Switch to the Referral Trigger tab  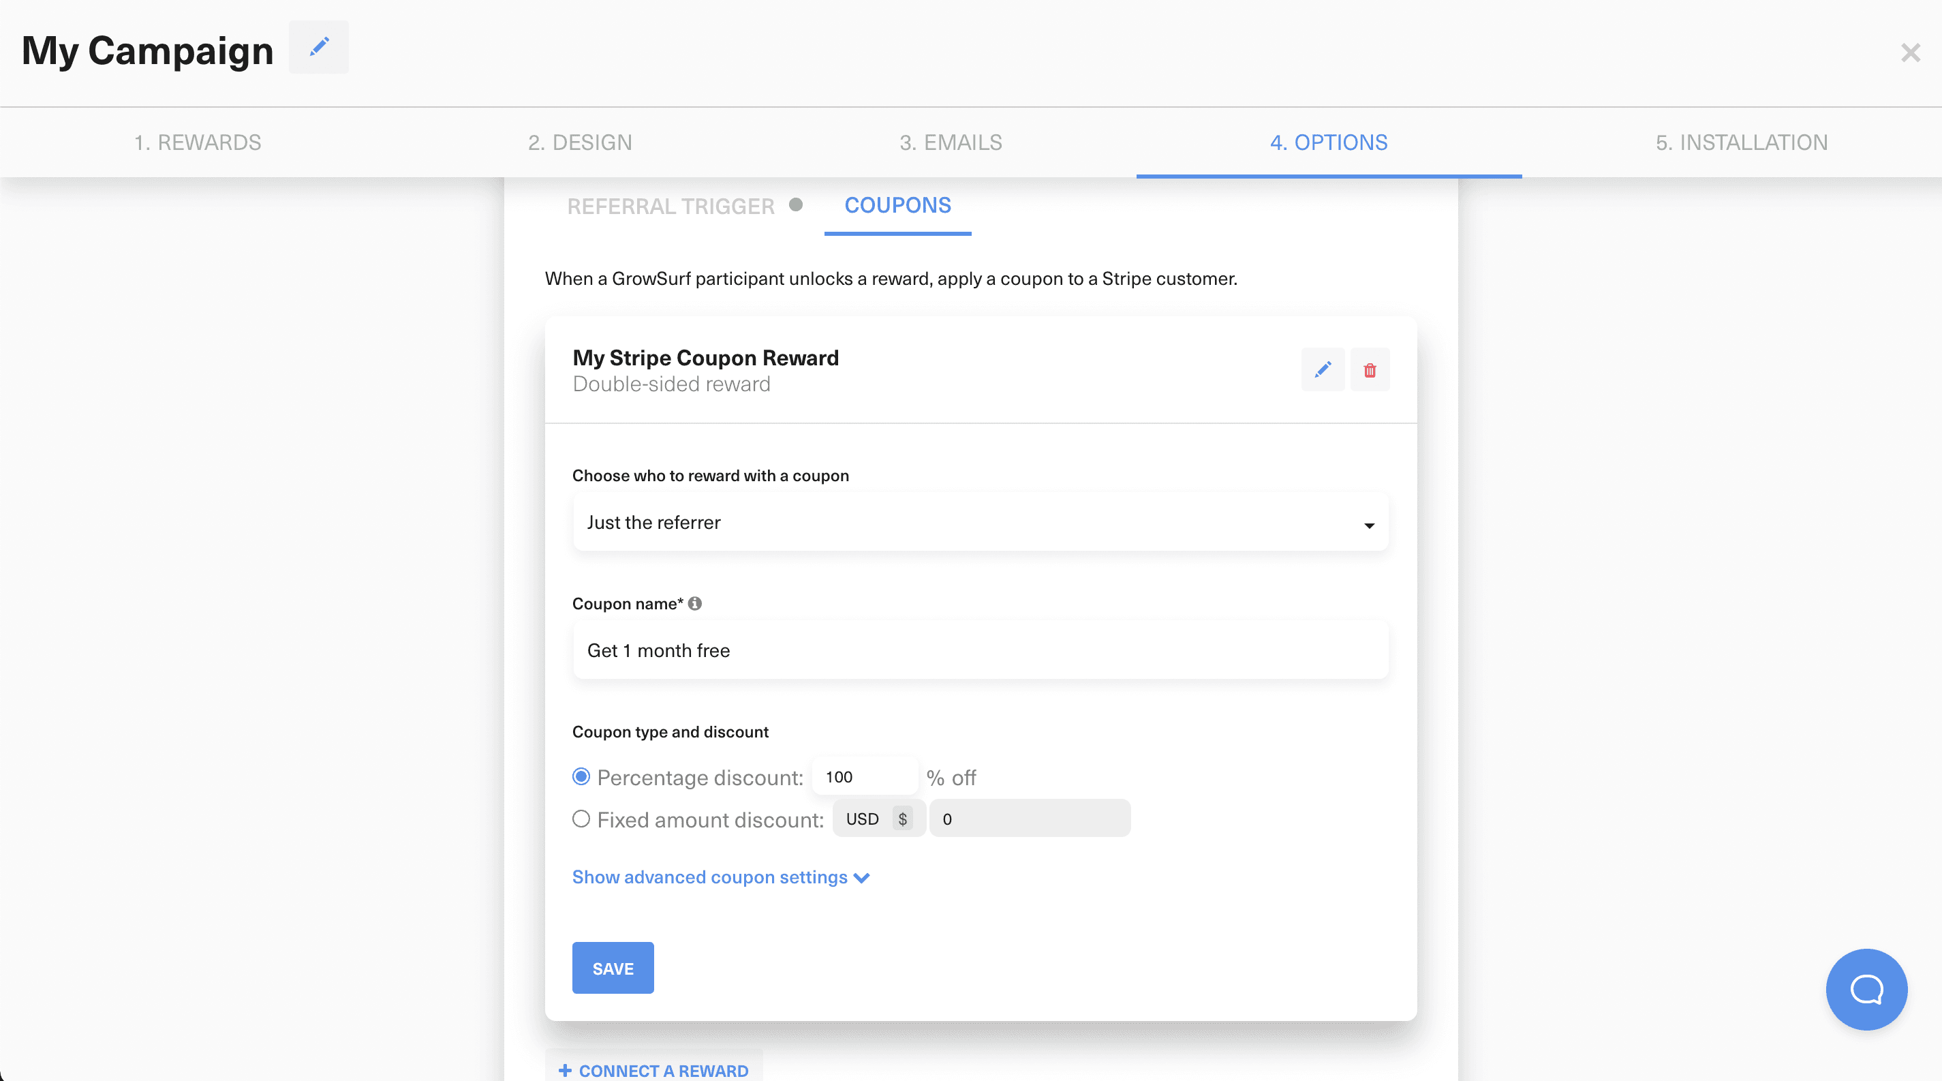(x=671, y=206)
